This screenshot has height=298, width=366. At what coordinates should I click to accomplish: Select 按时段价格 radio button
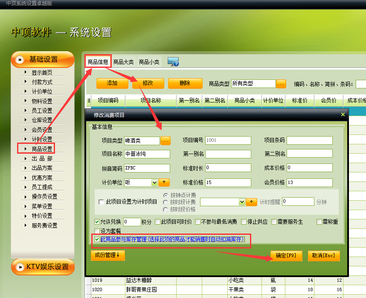coord(166,210)
